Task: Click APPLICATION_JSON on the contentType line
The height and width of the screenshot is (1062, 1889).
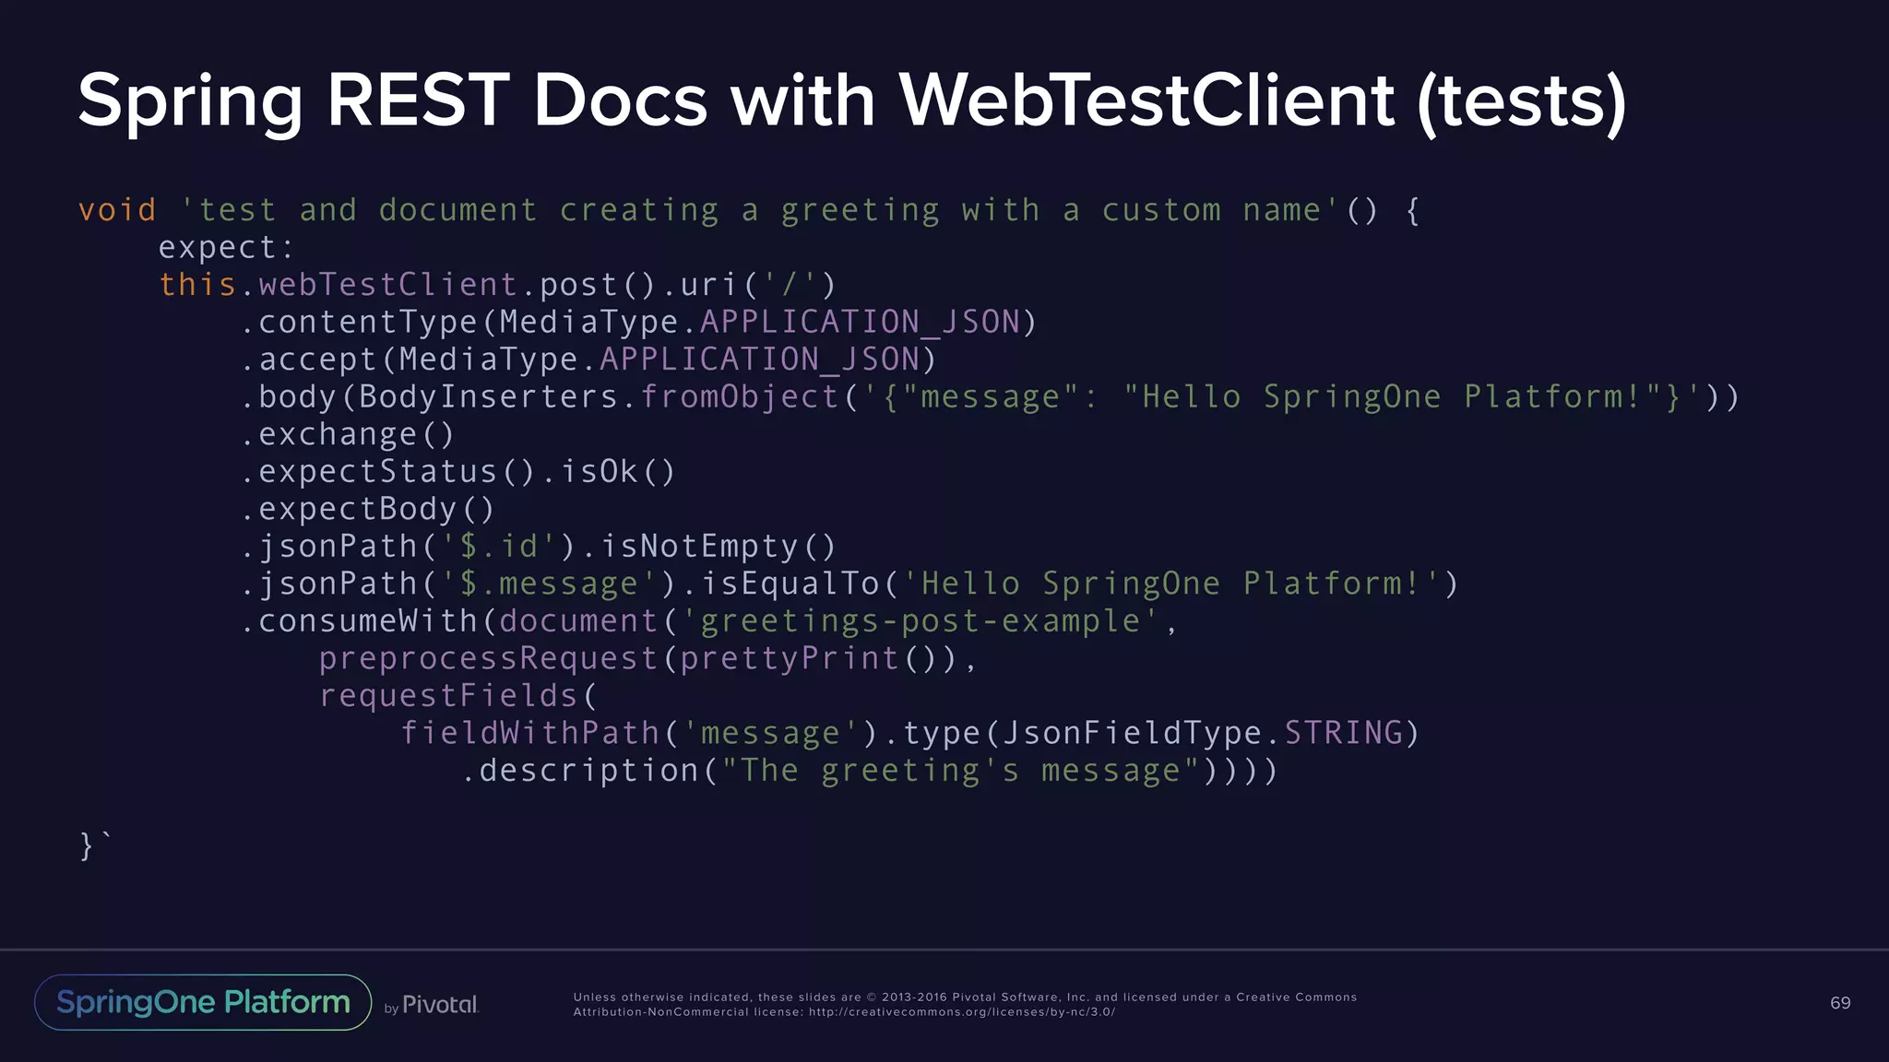Action: pyautogui.click(x=860, y=322)
